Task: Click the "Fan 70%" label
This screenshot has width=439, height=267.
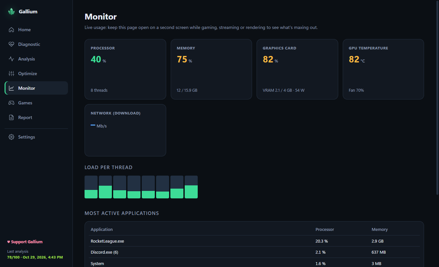Action: point(356,90)
